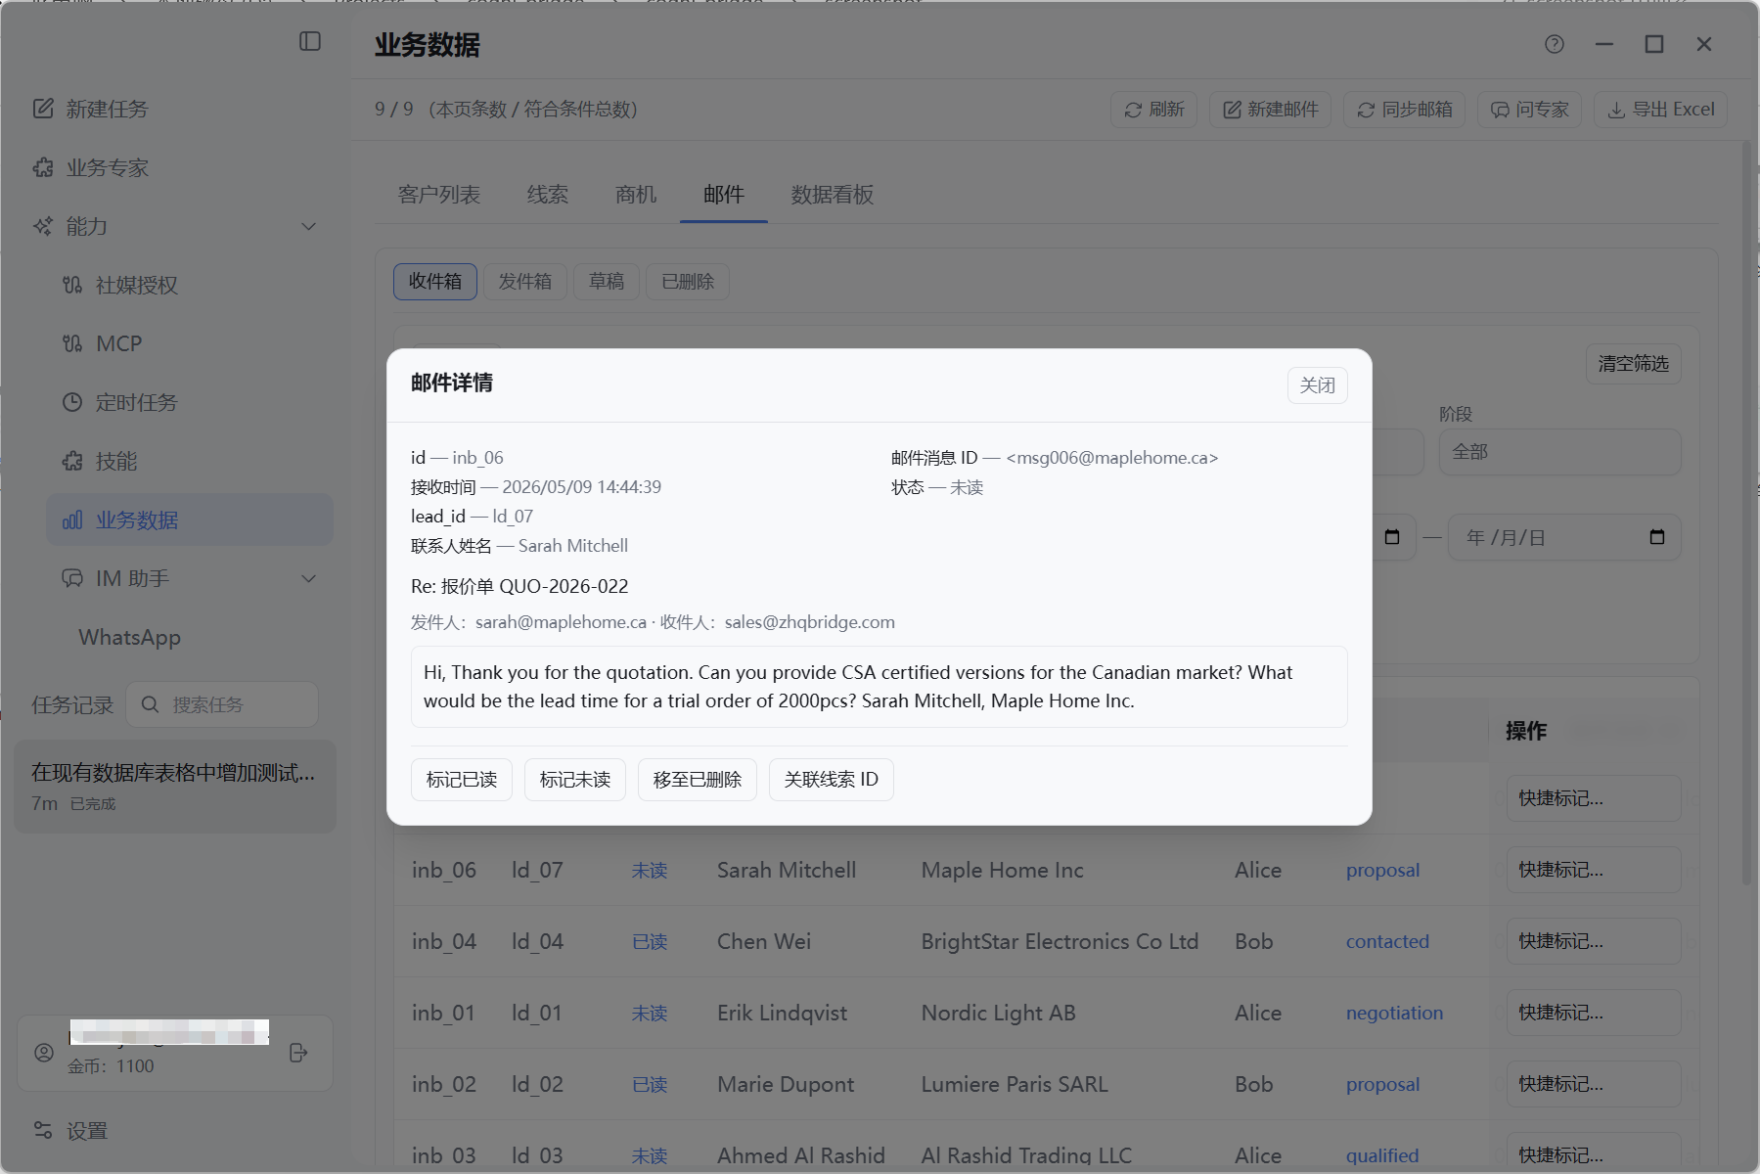Click the 能力 sparkle icon
Screen dimensions: 1760x1174
43,226
